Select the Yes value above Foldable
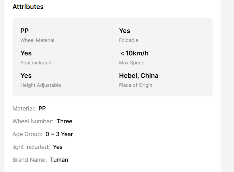The image size is (234, 172). point(125,31)
